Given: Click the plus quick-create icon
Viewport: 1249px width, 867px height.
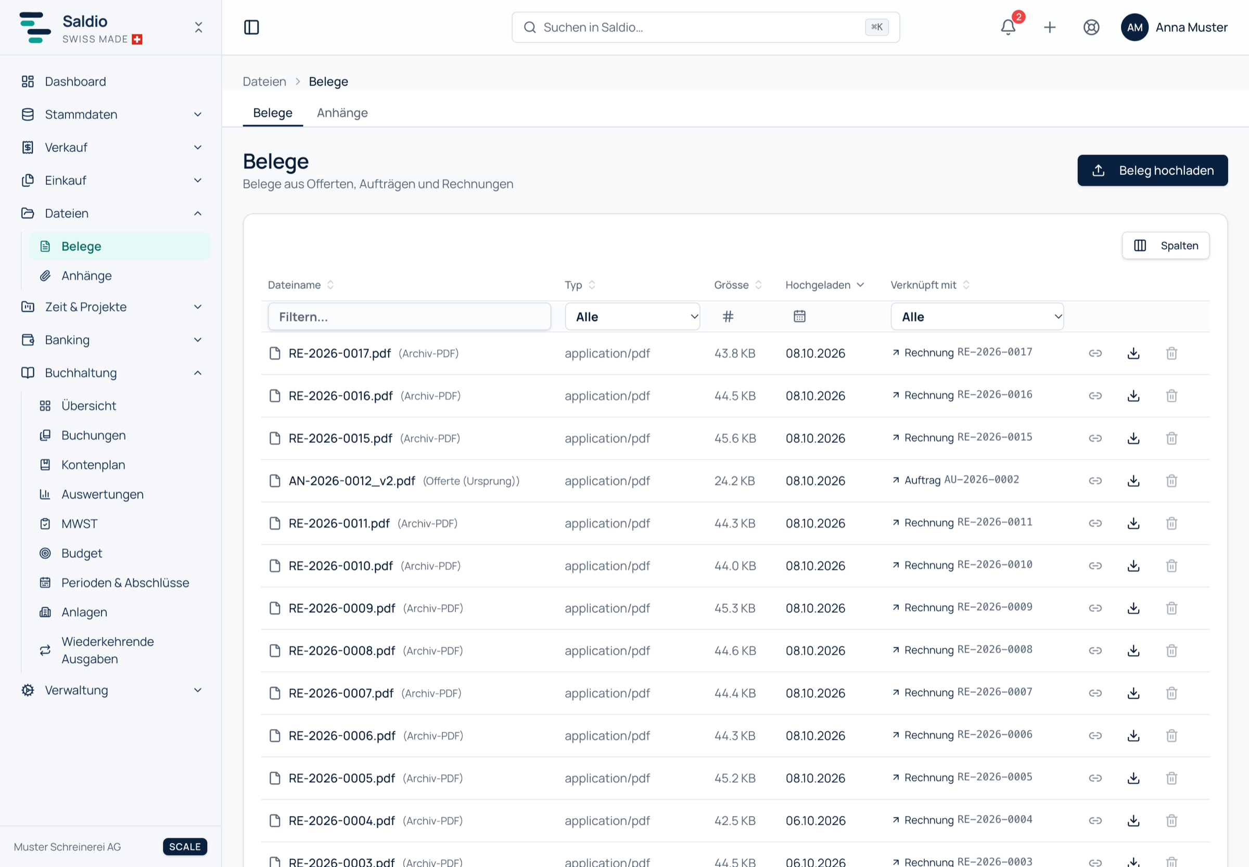Looking at the screenshot, I should pos(1050,27).
